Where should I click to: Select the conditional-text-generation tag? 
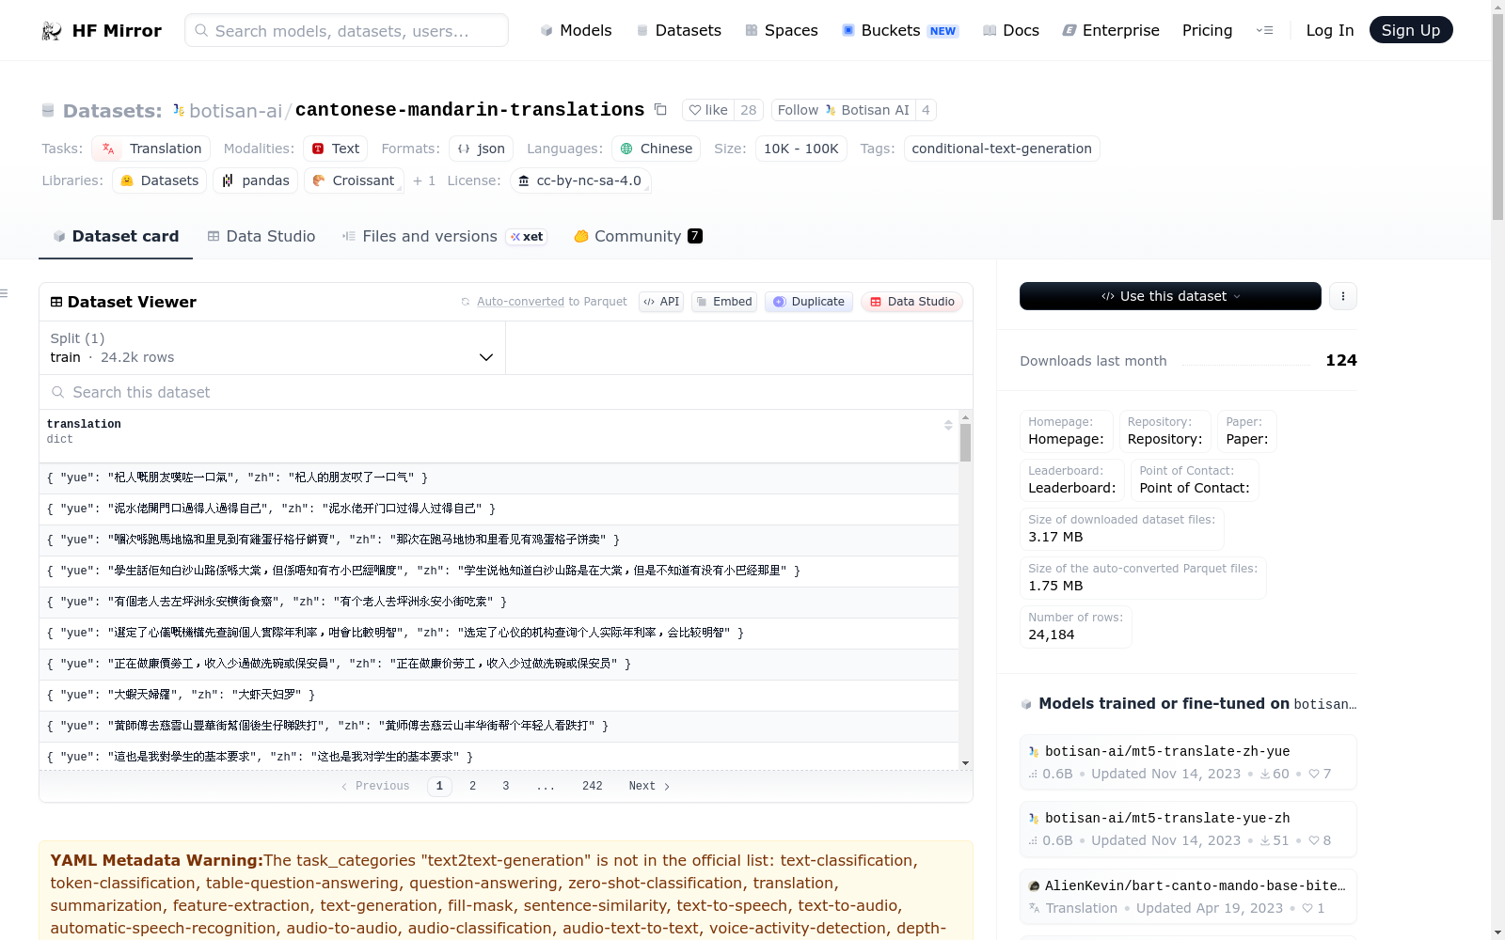(x=1002, y=149)
